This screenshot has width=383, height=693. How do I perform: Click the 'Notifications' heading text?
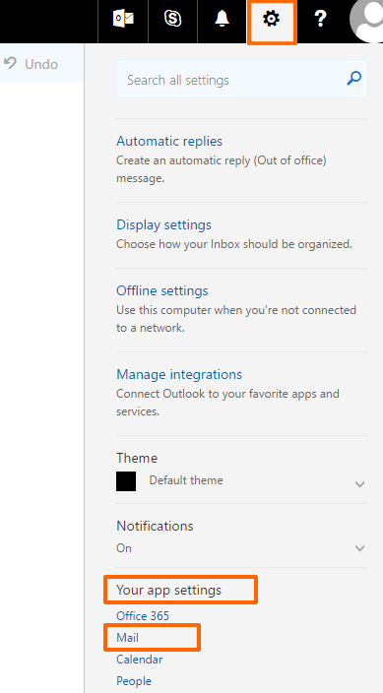click(155, 526)
